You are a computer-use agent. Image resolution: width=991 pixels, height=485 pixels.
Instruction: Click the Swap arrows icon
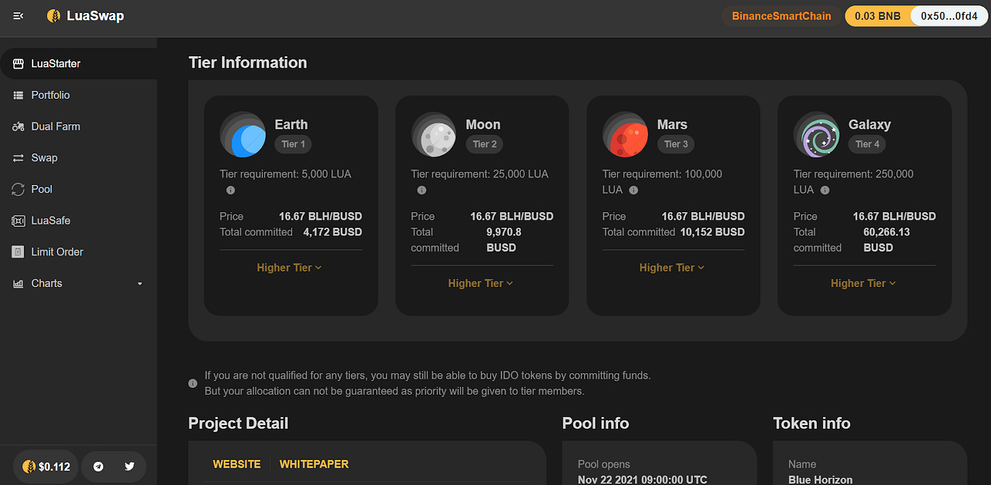[18, 158]
